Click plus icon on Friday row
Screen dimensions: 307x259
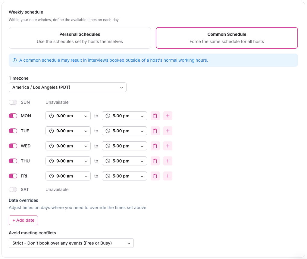(168, 176)
